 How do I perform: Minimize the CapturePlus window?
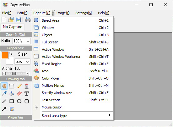tap(137, 5)
